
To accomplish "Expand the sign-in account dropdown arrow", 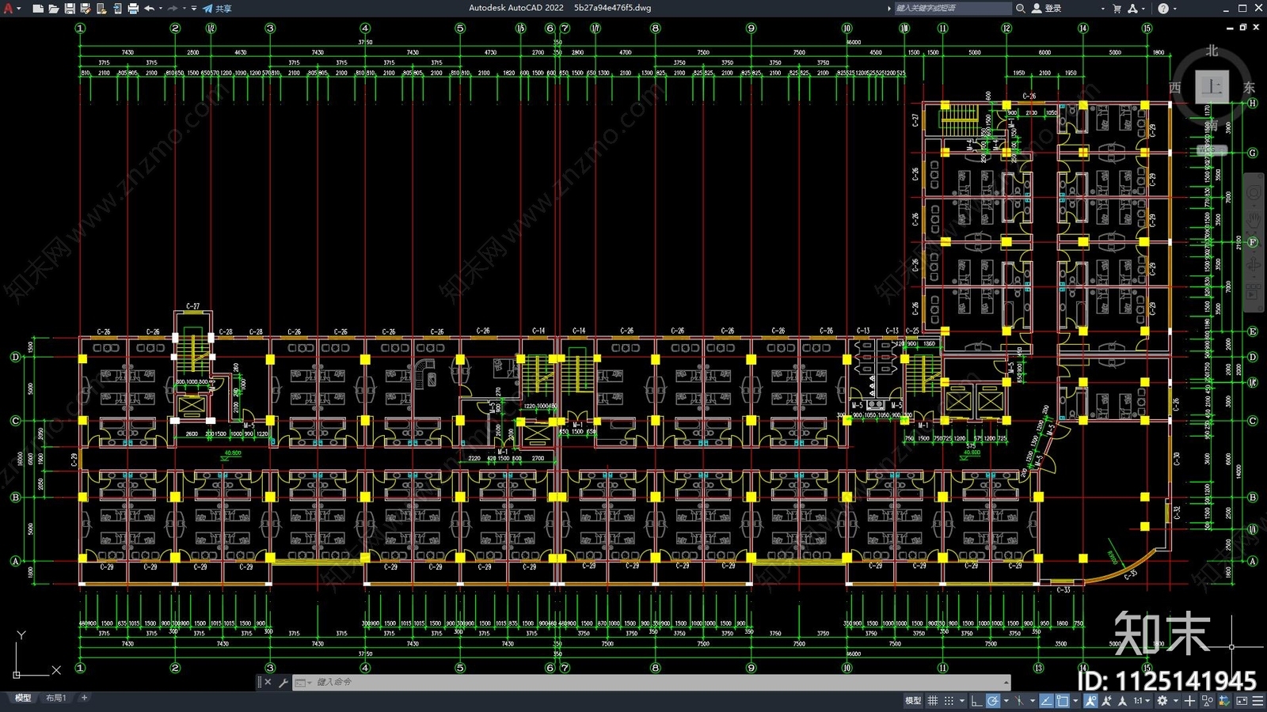I will tap(1102, 9).
